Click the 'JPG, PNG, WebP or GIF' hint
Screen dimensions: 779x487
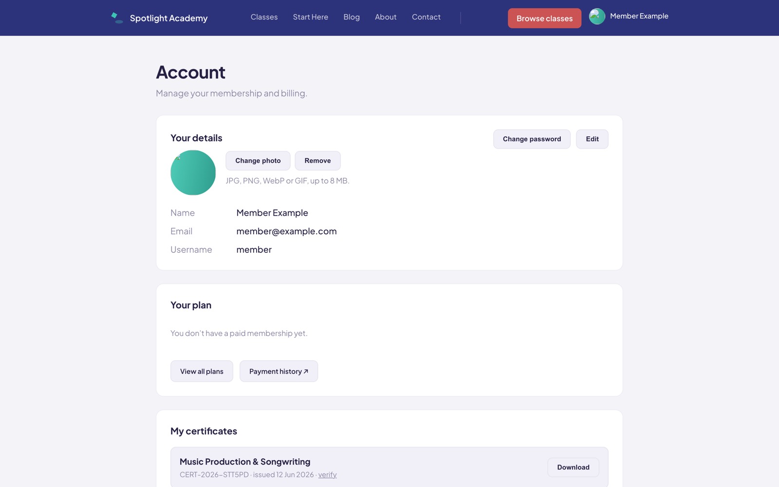point(287,181)
